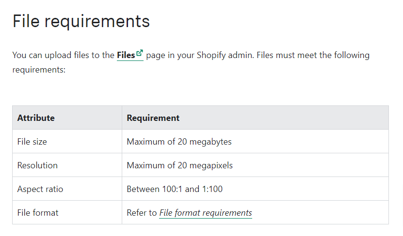Select the Attribute column header
This screenshot has width=403, height=236.
tap(36, 118)
